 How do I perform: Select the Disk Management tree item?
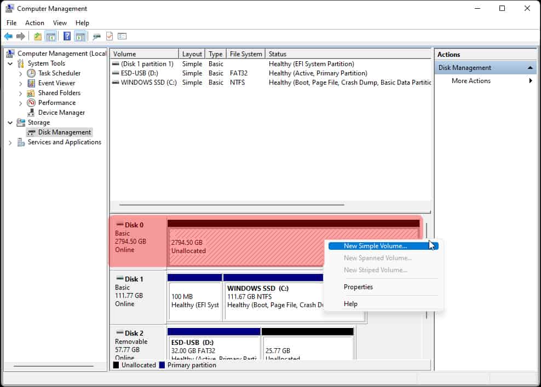pos(59,132)
